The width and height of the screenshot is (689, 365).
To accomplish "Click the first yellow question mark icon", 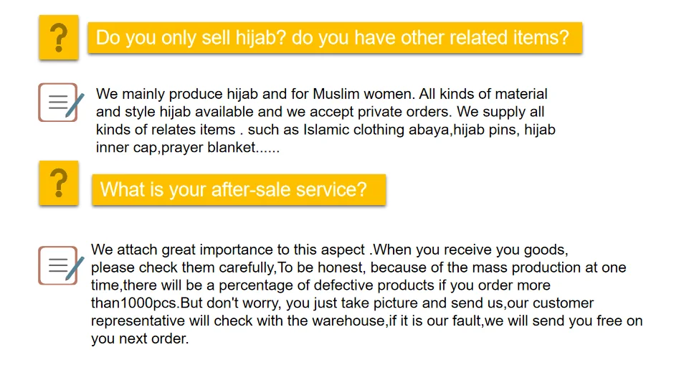I will 59,37.
